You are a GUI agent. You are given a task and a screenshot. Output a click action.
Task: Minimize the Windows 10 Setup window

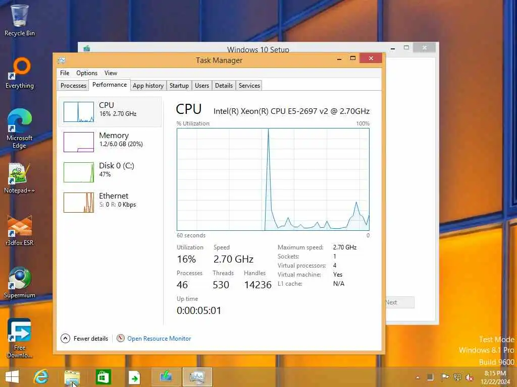(x=393, y=48)
